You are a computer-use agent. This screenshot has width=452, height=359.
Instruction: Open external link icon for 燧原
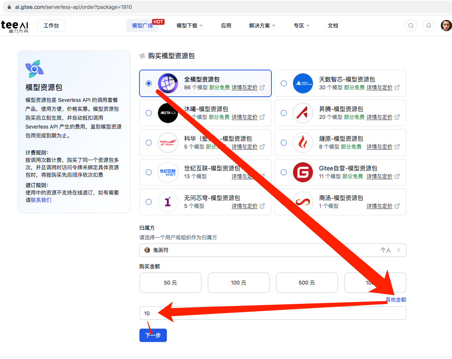[397, 147]
